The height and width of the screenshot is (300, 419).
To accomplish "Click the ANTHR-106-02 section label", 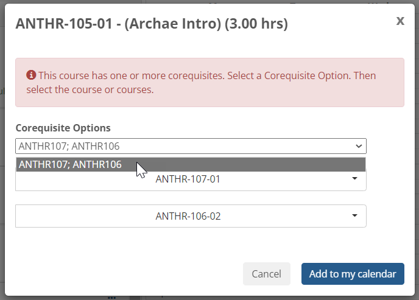I will coord(188,216).
